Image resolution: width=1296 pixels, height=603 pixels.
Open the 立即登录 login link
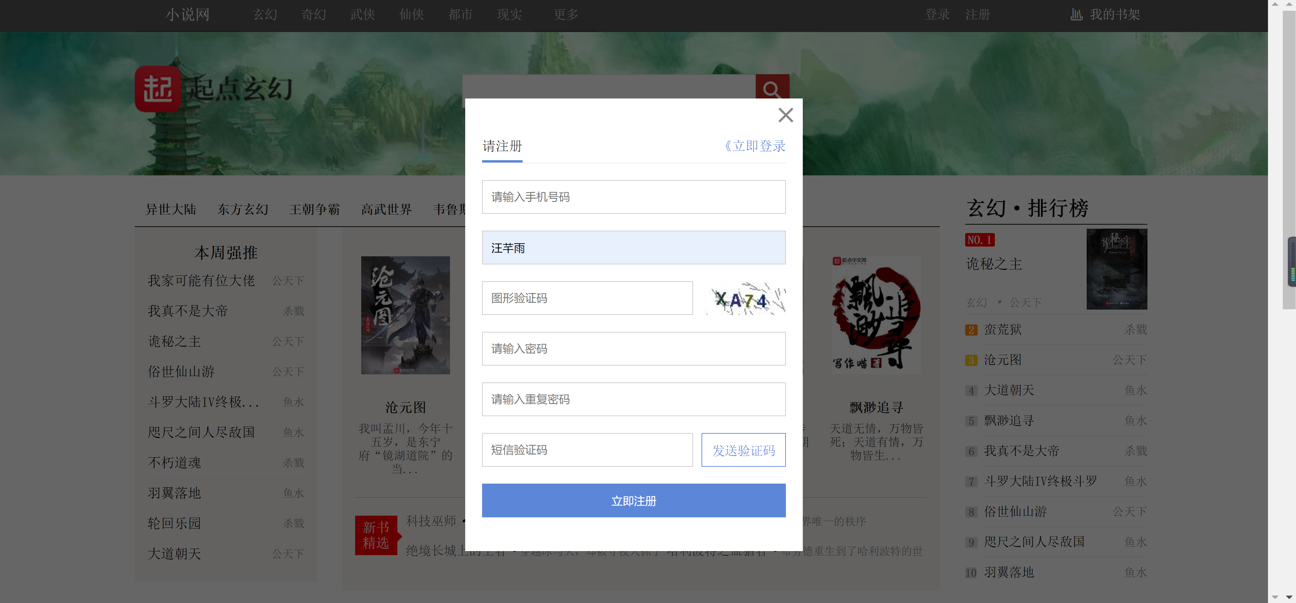pyautogui.click(x=754, y=146)
